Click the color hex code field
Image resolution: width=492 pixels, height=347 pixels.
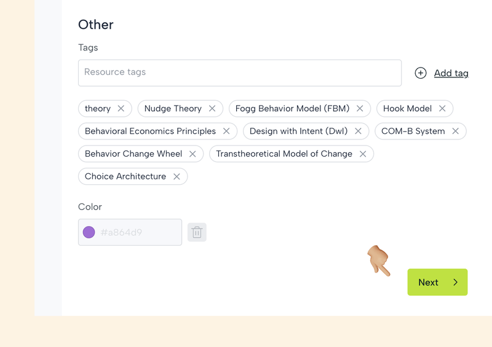pos(138,232)
